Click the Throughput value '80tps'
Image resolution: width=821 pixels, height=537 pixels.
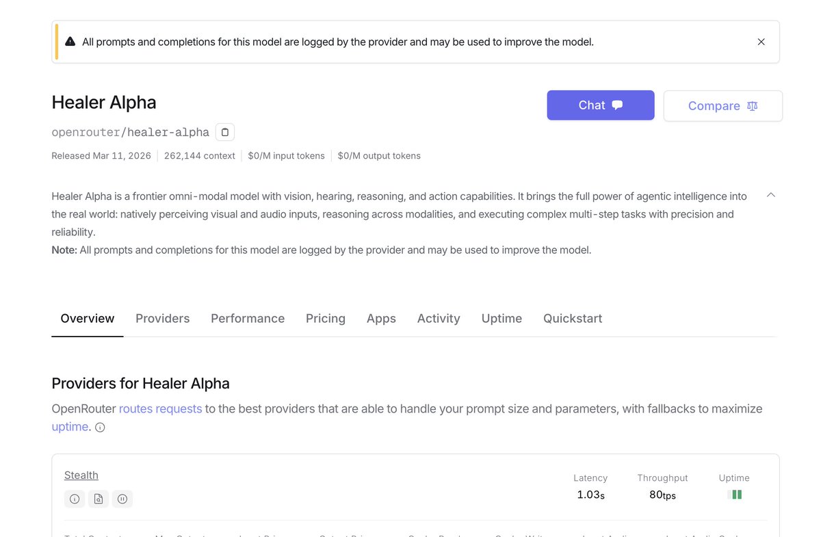662,495
